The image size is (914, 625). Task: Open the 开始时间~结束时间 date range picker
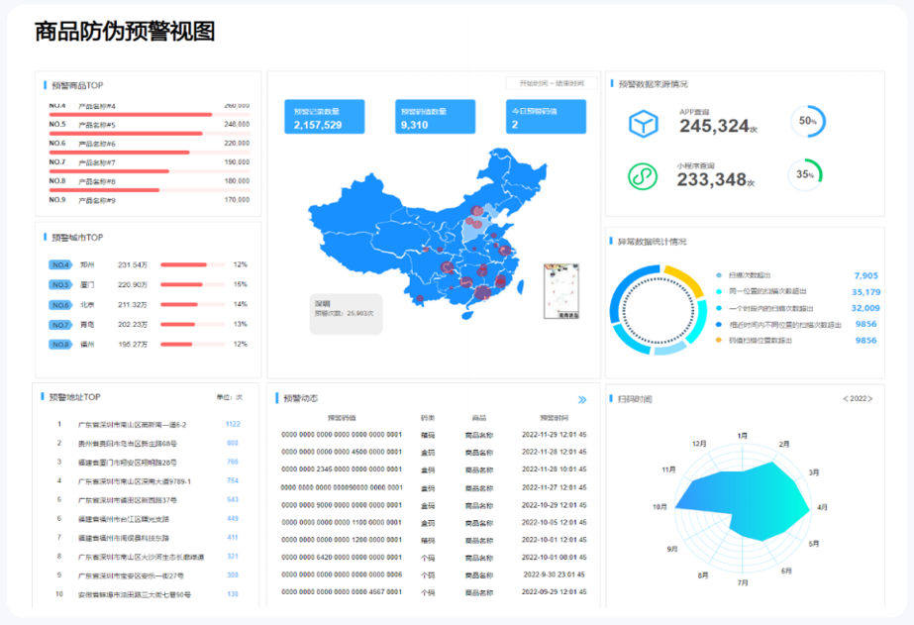[552, 83]
